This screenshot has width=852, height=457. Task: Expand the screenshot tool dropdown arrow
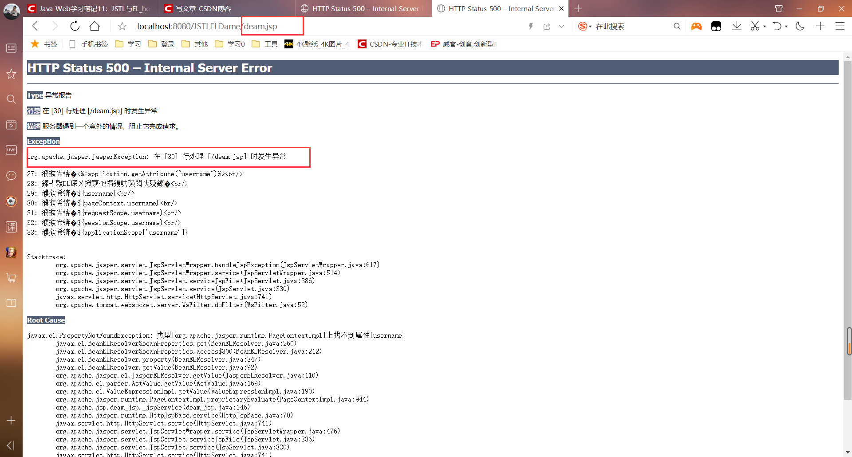765,27
